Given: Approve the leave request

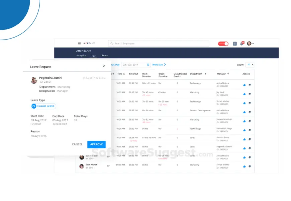Looking at the screenshot, I should [x=96, y=144].
